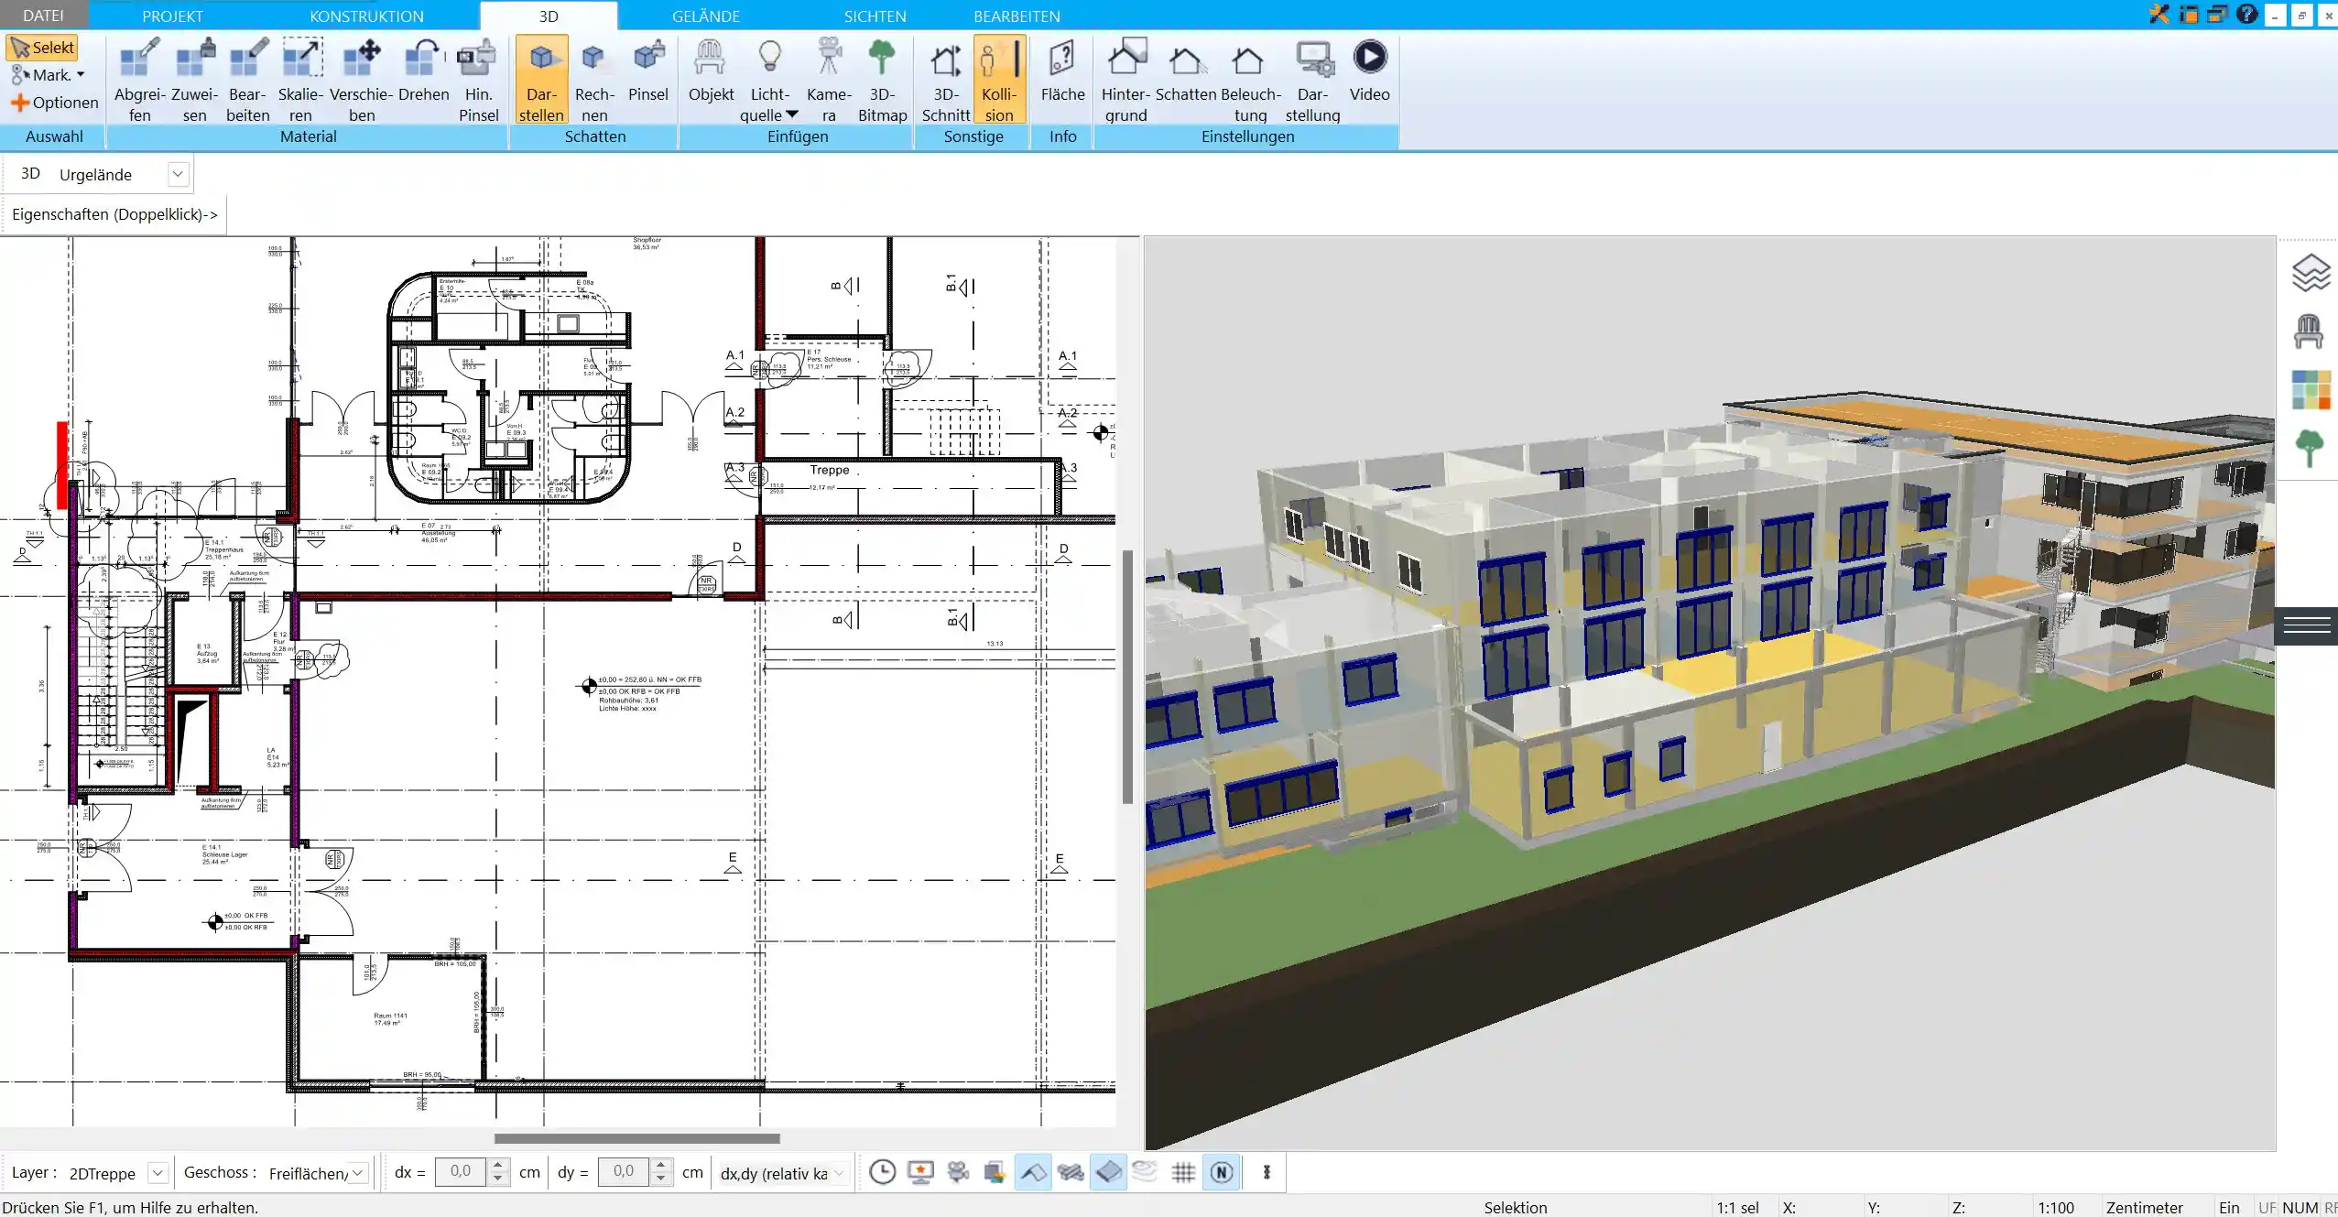Expand the sidebar panel with hamburger handle
The image size is (2338, 1217).
(x=2307, y=626)
